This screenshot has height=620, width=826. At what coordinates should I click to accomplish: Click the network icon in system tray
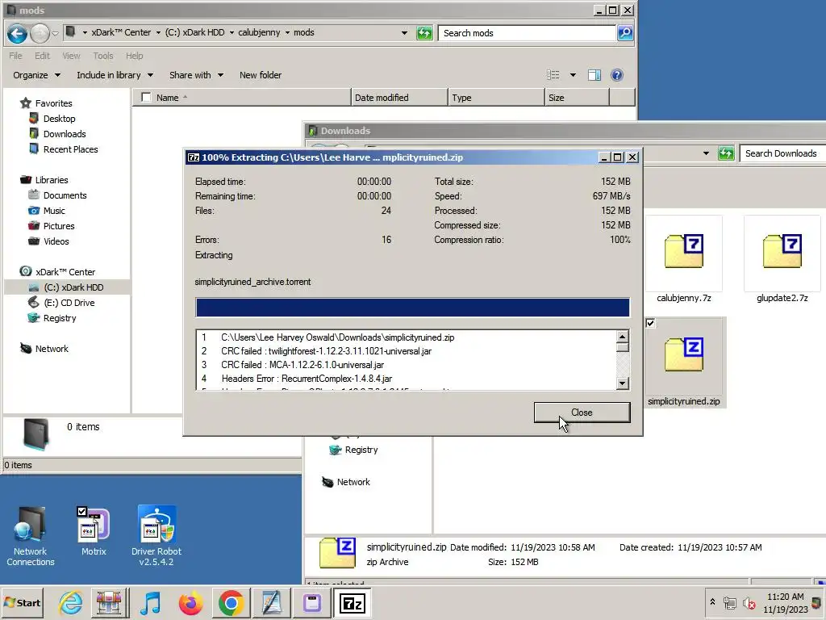729,603
